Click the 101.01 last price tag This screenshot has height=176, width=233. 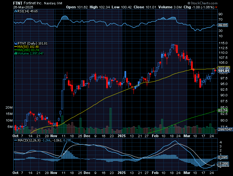click(x=223, y=71)
